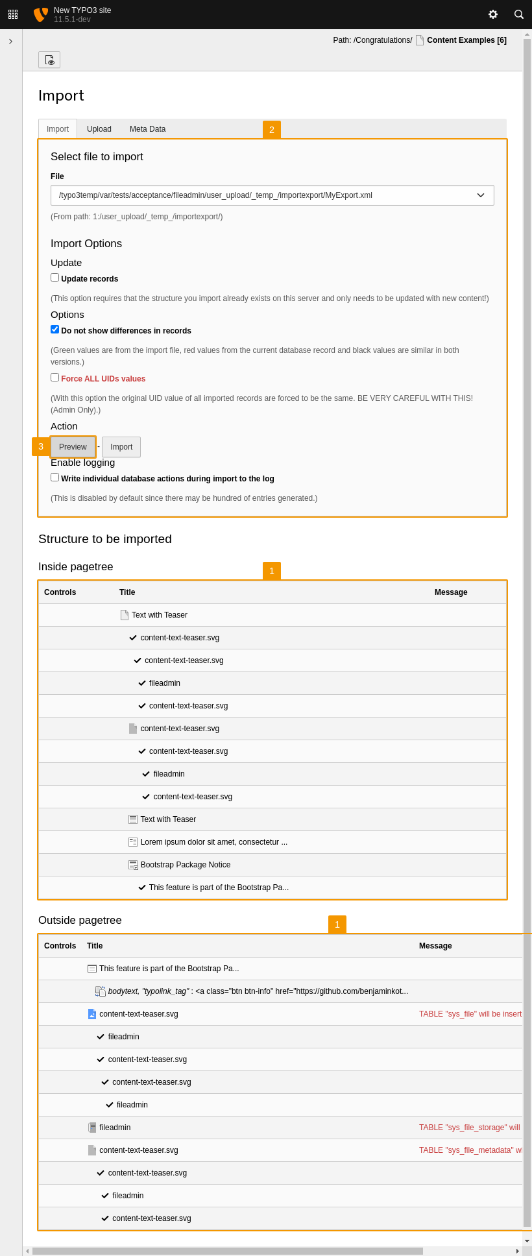Enable Write individual database actions logging

click(55, 477)
